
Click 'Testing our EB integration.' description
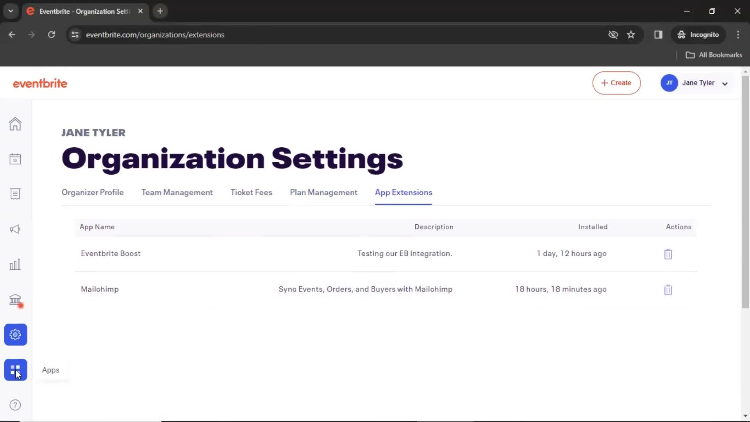[405, 254]
